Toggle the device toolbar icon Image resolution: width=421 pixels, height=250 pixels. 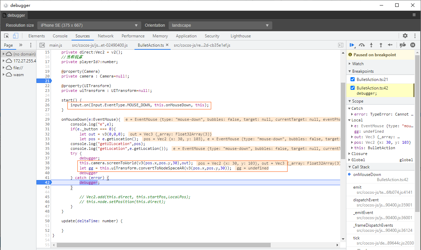point(15,36)
